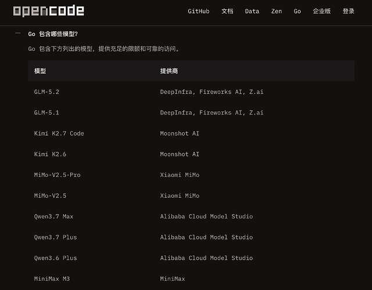Click the sentence starting 'Go 包含下方列出的模型'
The image size is (372, 290).
point(104,49)
